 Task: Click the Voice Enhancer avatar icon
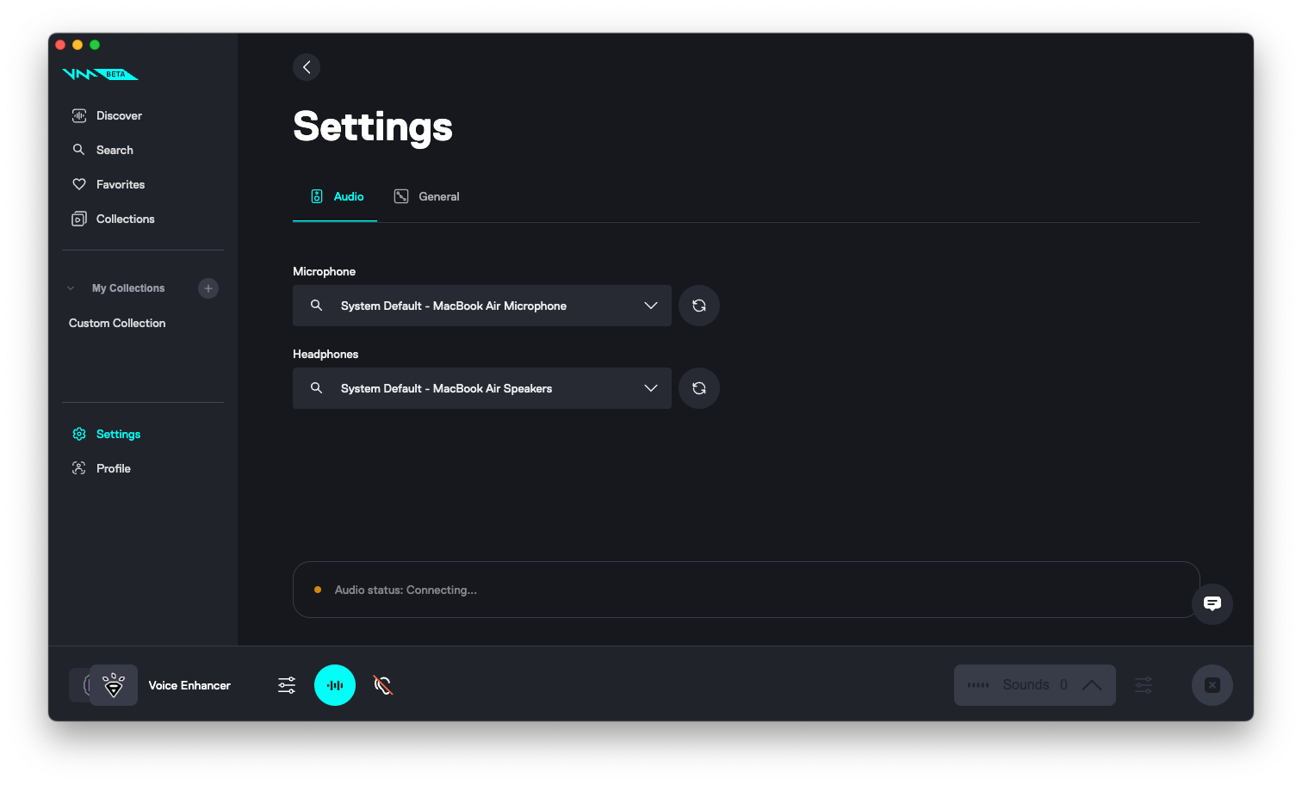point(114,685)
